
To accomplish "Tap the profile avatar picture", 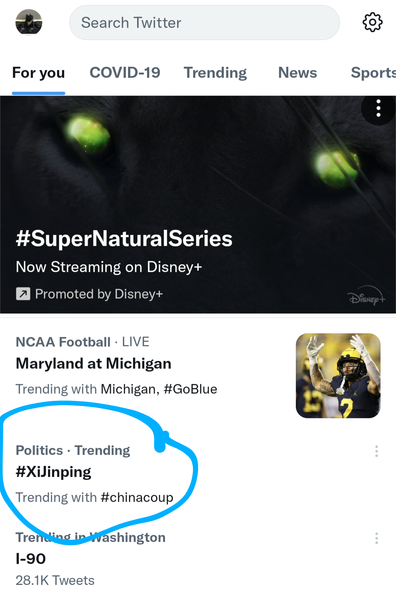I will click(29, 22).
